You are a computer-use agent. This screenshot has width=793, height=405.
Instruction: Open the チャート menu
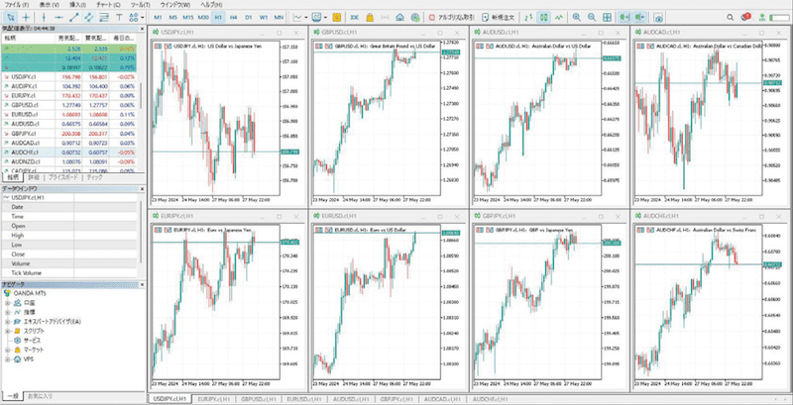click(x=111, y=4)
